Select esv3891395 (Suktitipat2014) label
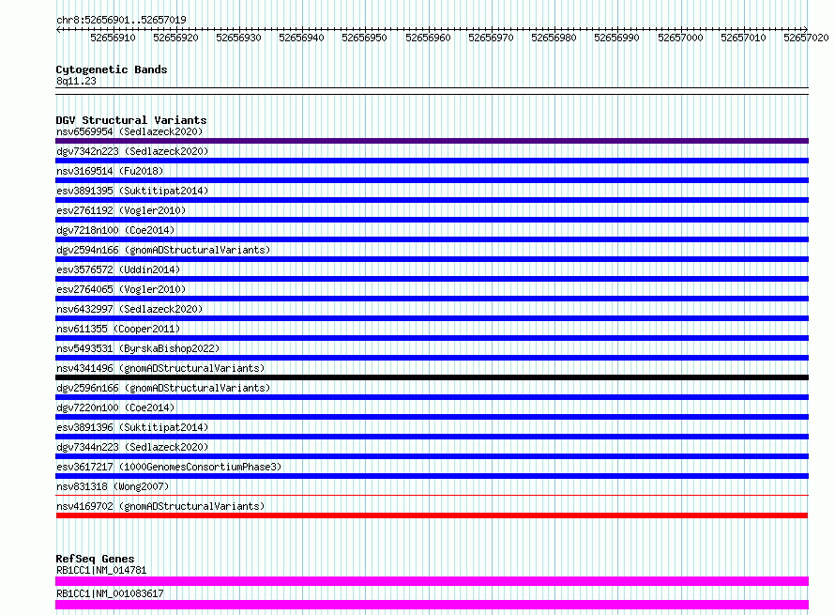This screenshot has width=835, height=615. pyautogui.click(x=132, y=191)
